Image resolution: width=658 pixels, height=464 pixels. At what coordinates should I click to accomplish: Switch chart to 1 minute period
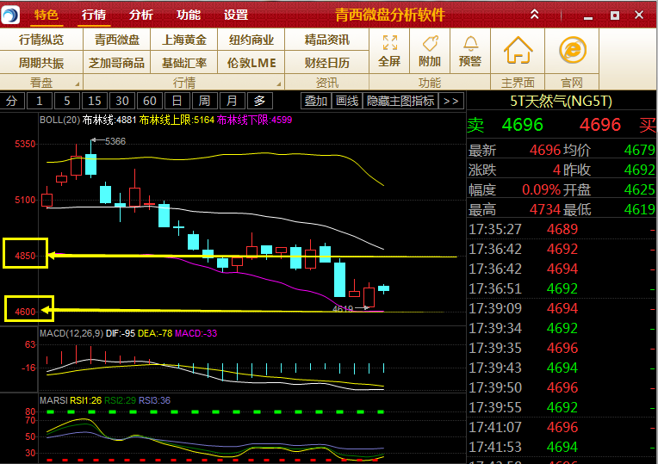(40, 101)
